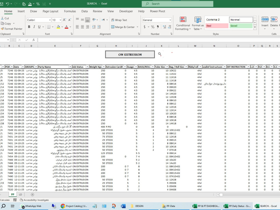Screen dimensions: 280x210
Task: Click Merge & Center button
Action: point(123,27)
